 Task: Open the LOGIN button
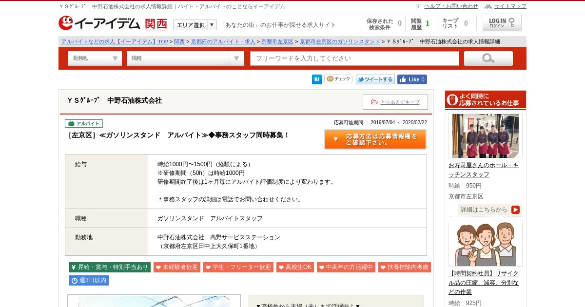coord(502,23)
